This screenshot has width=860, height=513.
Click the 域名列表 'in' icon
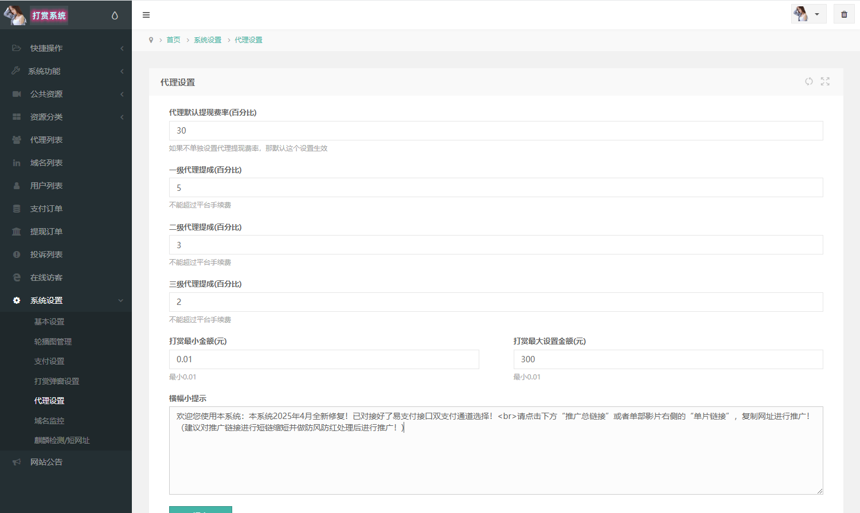pos(15,162)
